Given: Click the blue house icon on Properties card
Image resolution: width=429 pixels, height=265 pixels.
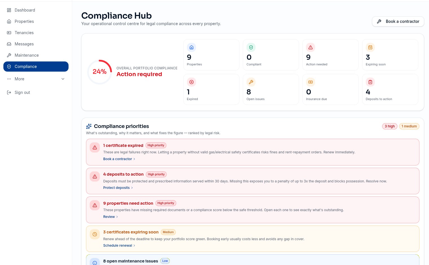Looking at the screenshot, I should 192,47.
